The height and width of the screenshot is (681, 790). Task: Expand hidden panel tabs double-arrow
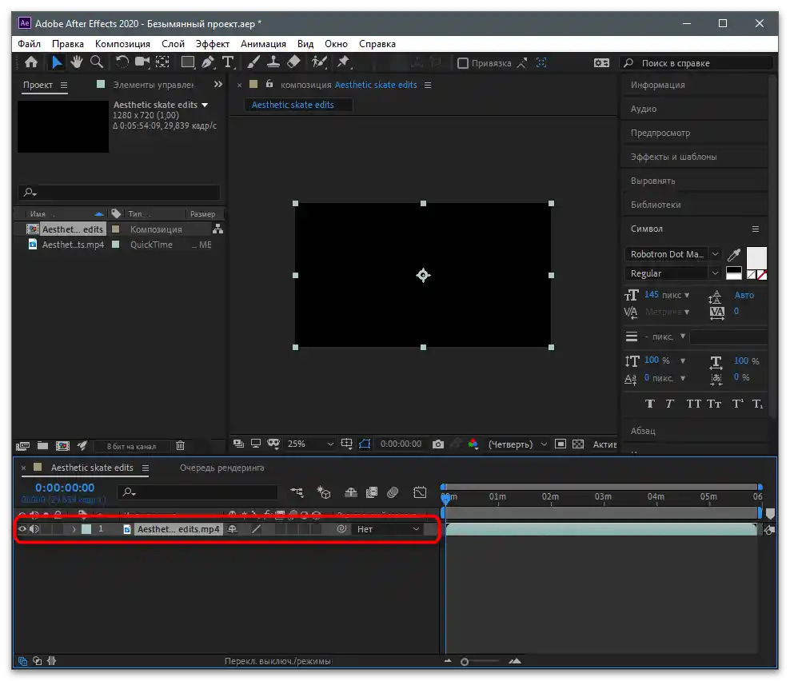pos(217,84)
